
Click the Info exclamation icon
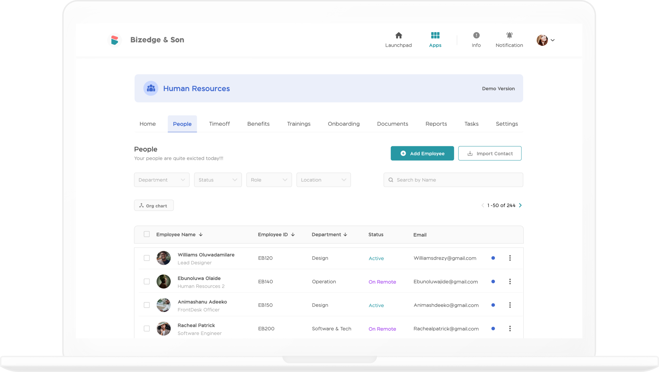point(476,35)
